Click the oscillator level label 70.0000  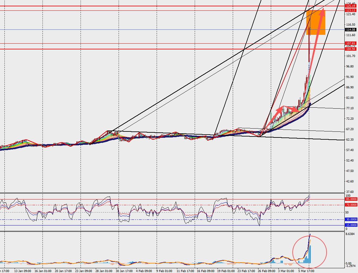click(x=351, y=205)
